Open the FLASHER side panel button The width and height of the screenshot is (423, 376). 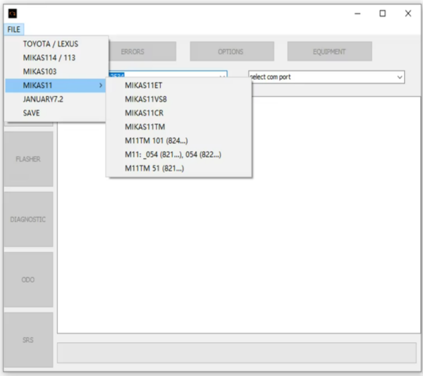pyautogui.click(x=28, y=159)
